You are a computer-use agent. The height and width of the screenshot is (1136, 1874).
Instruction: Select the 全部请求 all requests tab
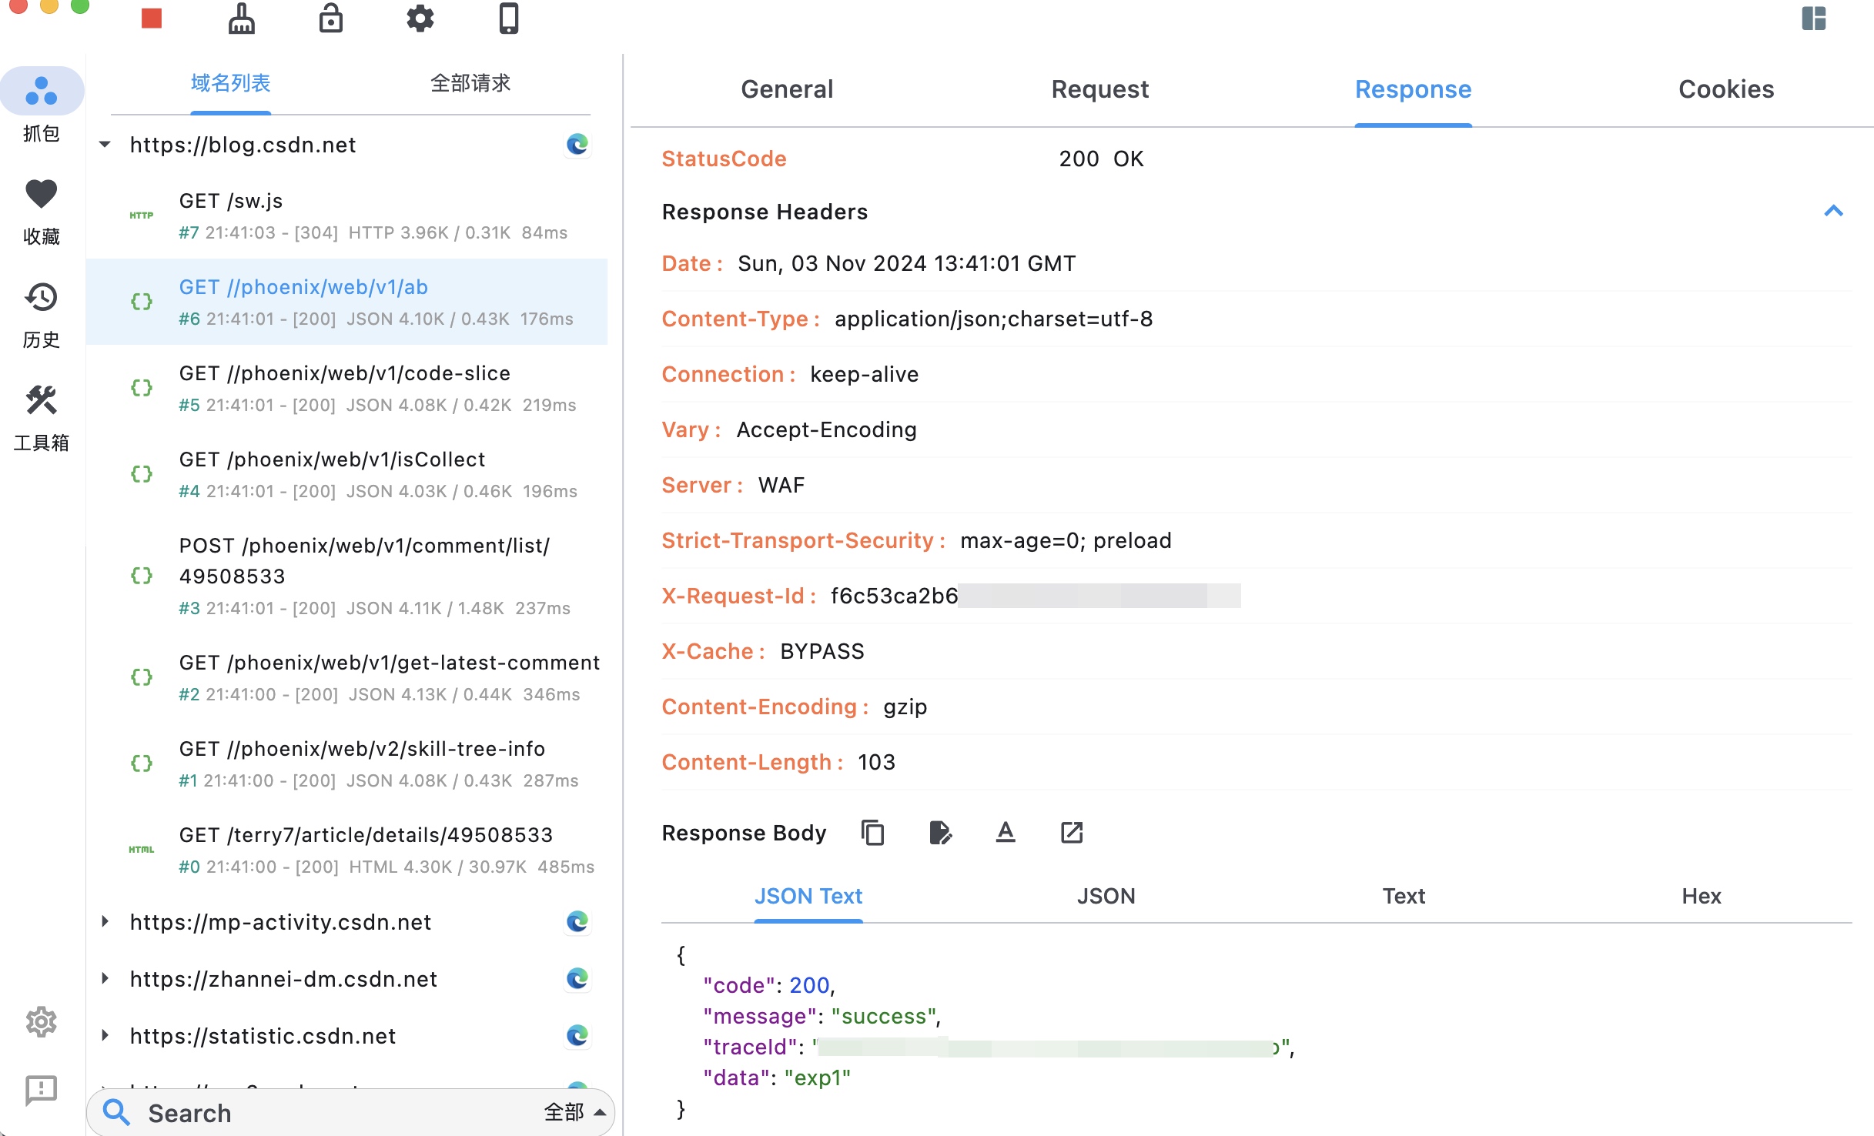point(470,83)
